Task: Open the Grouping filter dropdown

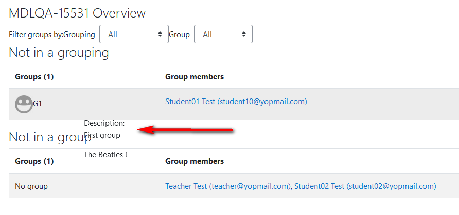Action: [134, 35]
